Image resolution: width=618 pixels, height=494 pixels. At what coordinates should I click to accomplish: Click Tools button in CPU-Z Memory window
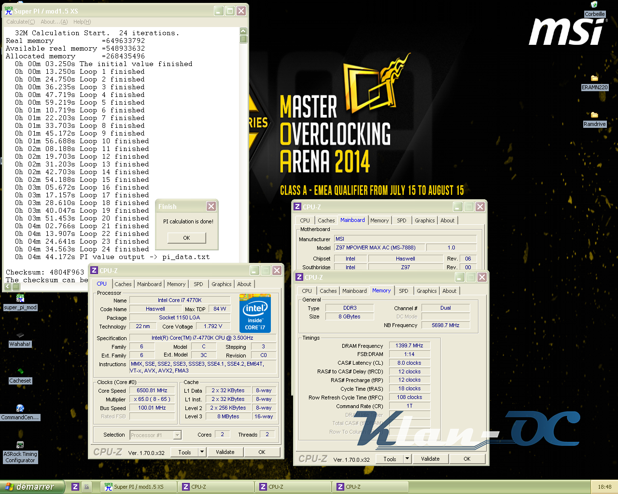point(390,459)
